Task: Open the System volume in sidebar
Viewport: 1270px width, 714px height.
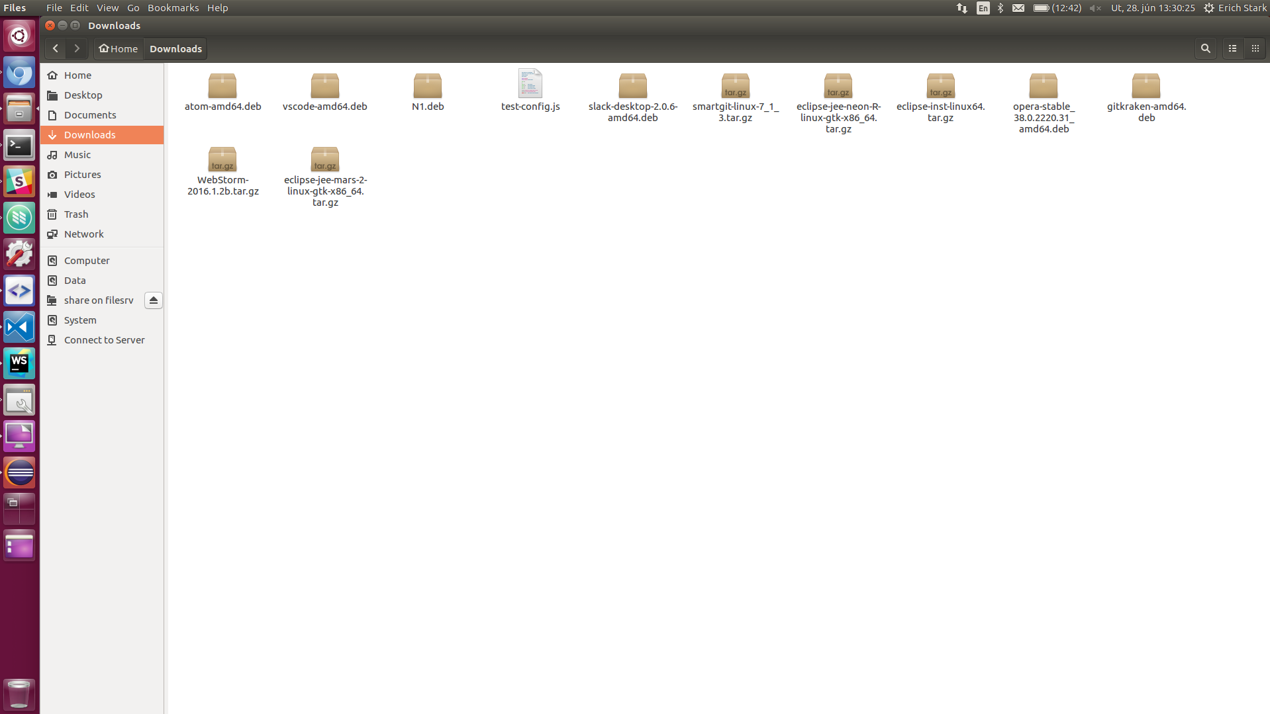Action: point(102,320)
